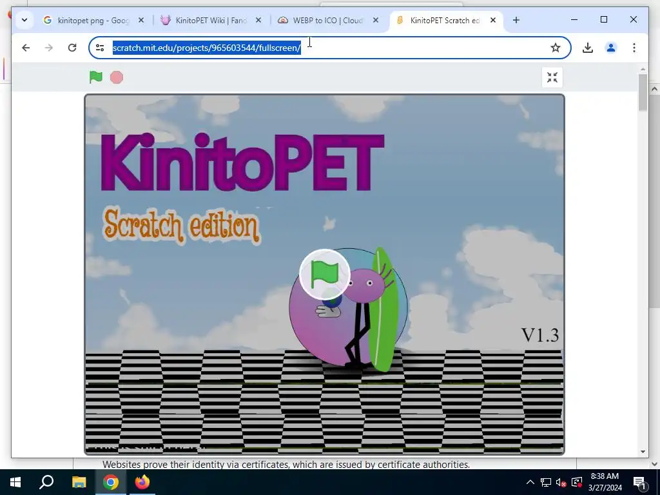The width and height of the screenshot is (660, 495).
Task: Start the project with the large center flag
Action: (x=325, y=275)
